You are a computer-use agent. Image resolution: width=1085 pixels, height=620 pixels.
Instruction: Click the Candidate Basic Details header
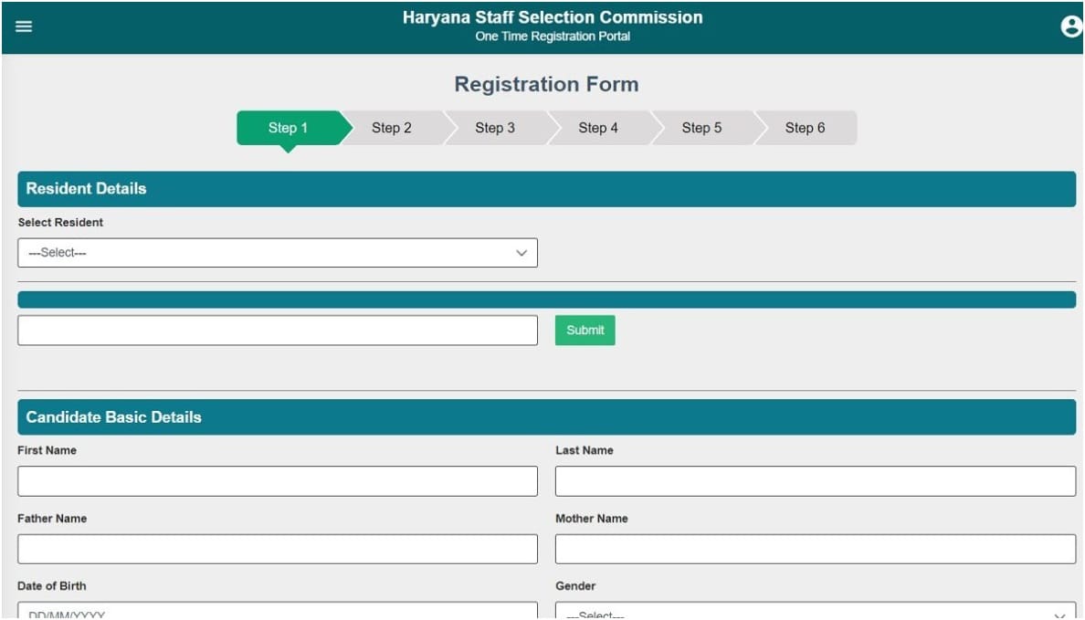[x=547, y=417]
